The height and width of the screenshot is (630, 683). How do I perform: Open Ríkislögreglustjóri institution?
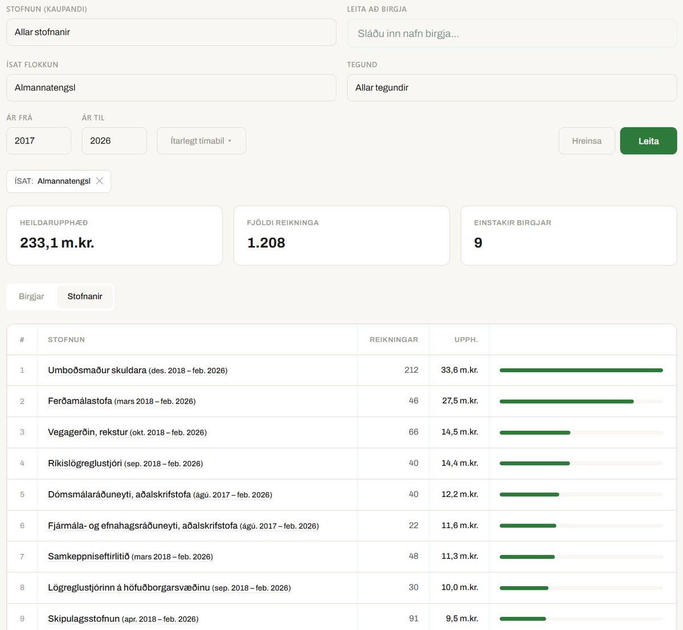click(x=125, y=463)
